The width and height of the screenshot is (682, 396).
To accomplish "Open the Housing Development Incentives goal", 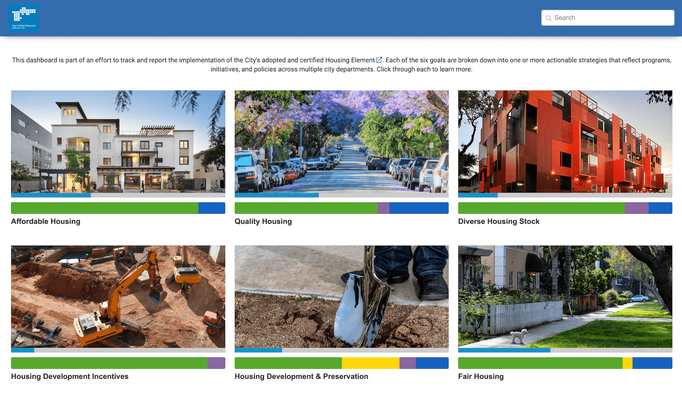I will click(x=70, y=376).
